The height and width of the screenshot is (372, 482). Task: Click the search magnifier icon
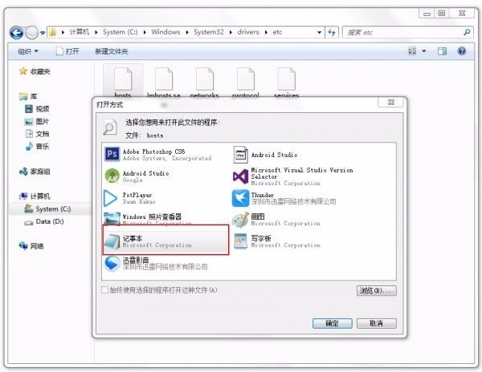[x=467, y=32]
